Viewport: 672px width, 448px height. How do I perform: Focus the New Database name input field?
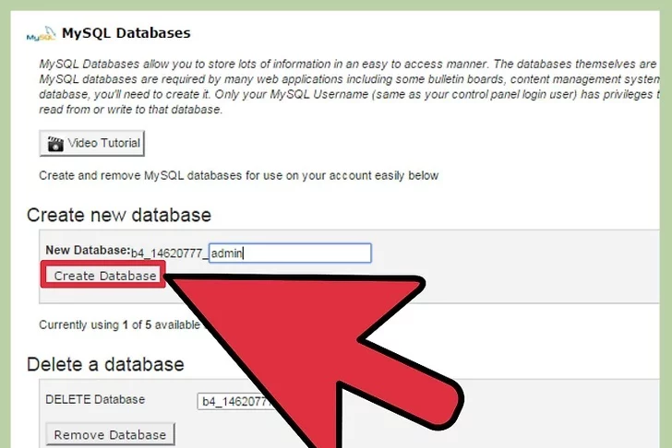290,253
